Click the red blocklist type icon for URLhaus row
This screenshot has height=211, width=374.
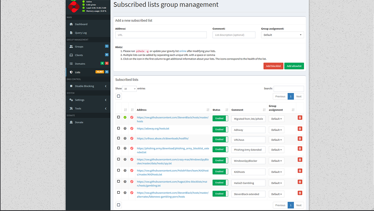(x=132, y=138)
